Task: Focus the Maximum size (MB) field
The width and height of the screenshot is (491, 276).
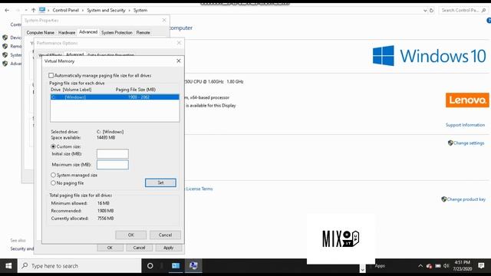Action: pyautogui.click(x=113, y=165)
